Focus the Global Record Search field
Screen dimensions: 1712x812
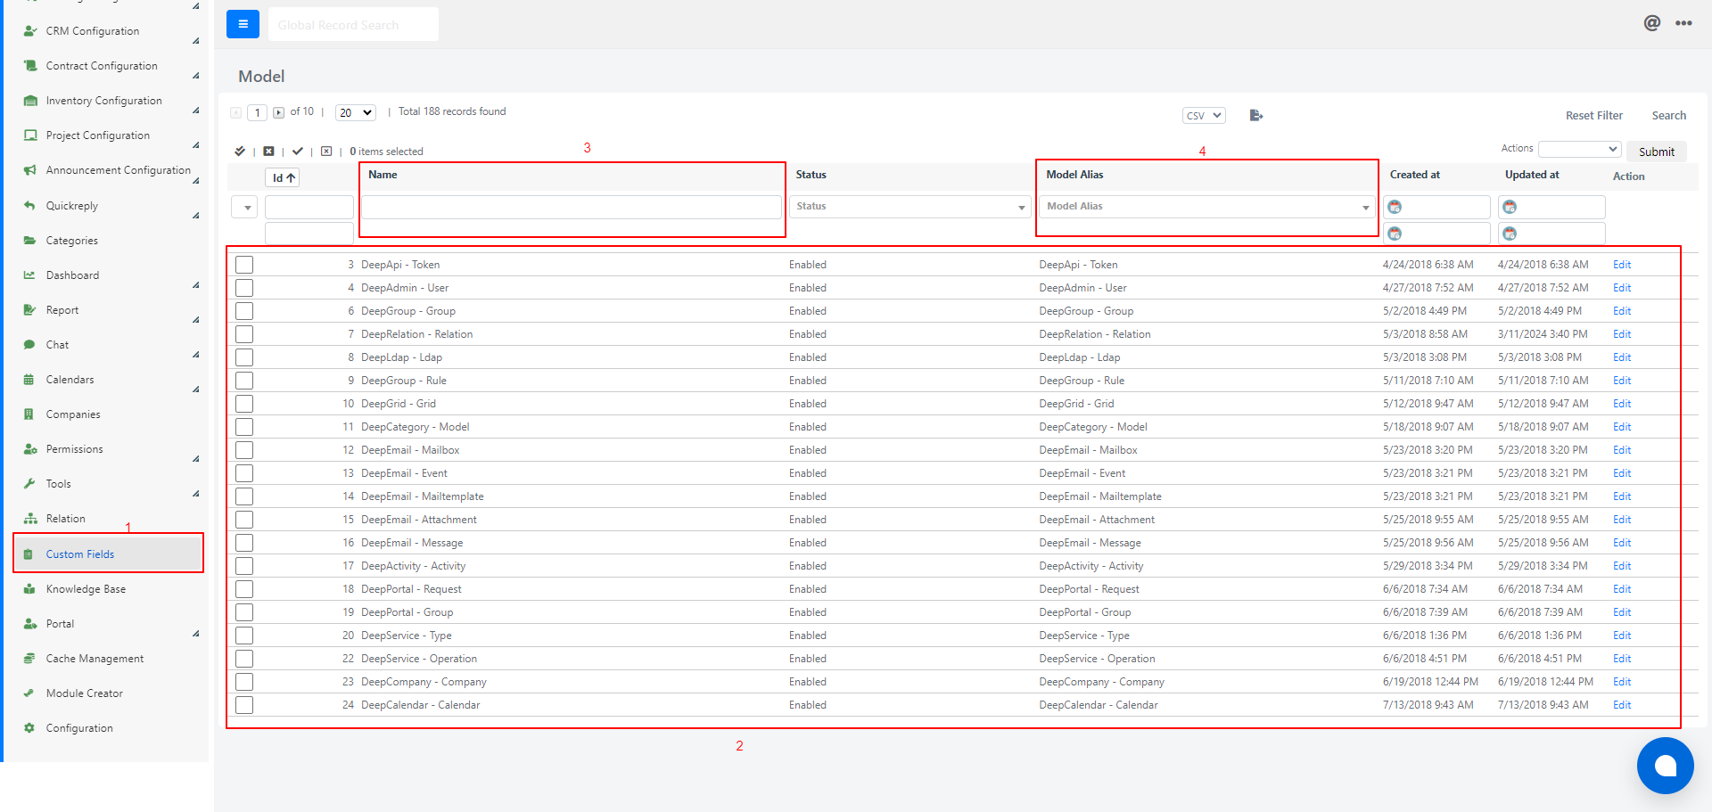(353, 24)
